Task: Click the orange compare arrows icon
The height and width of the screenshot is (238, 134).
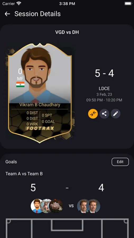Action: coord(93,113)
